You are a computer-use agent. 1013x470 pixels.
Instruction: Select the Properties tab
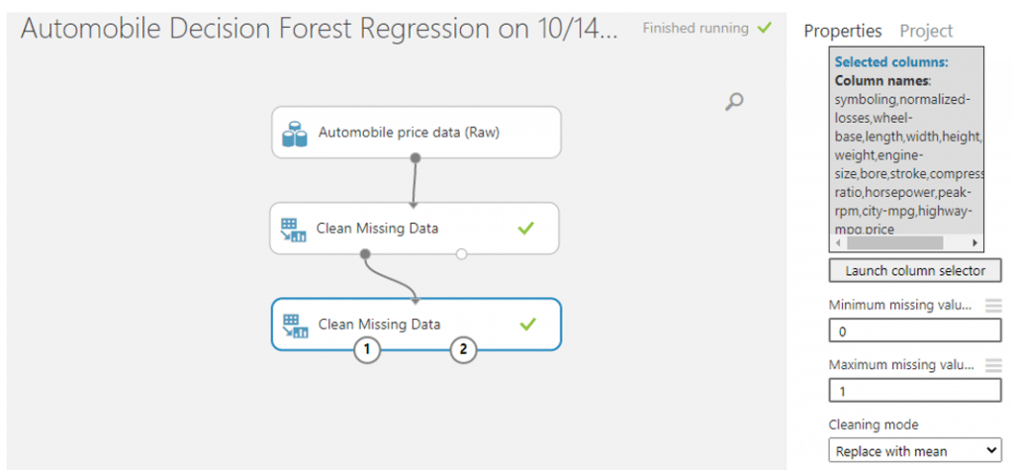843,31
